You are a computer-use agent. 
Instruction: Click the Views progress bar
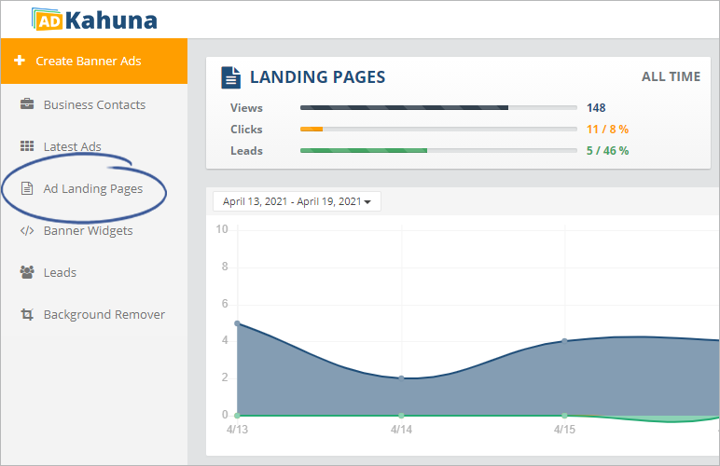point(437,107)
